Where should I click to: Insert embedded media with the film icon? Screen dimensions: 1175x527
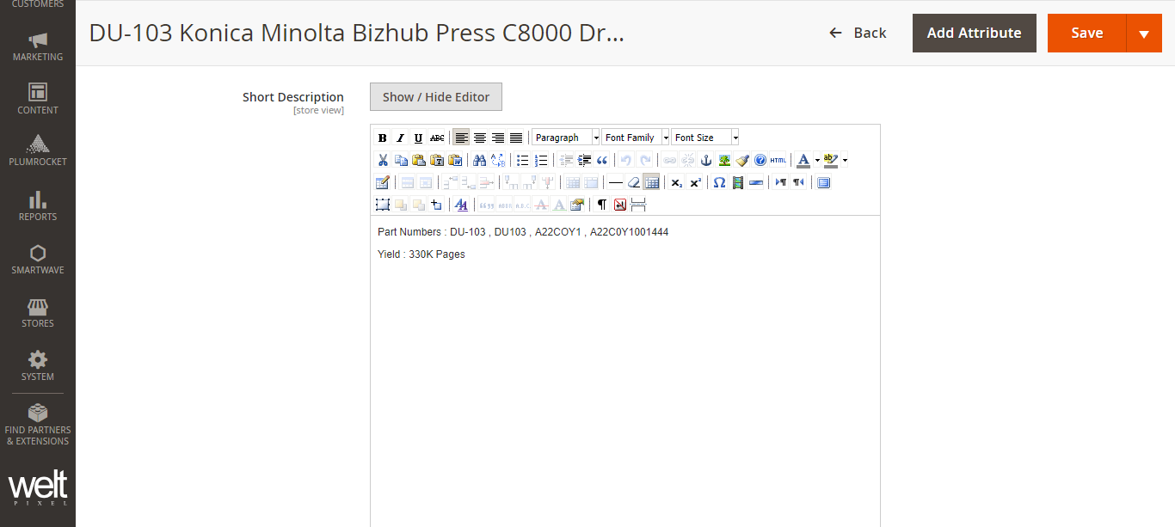[x=737, y=182]
